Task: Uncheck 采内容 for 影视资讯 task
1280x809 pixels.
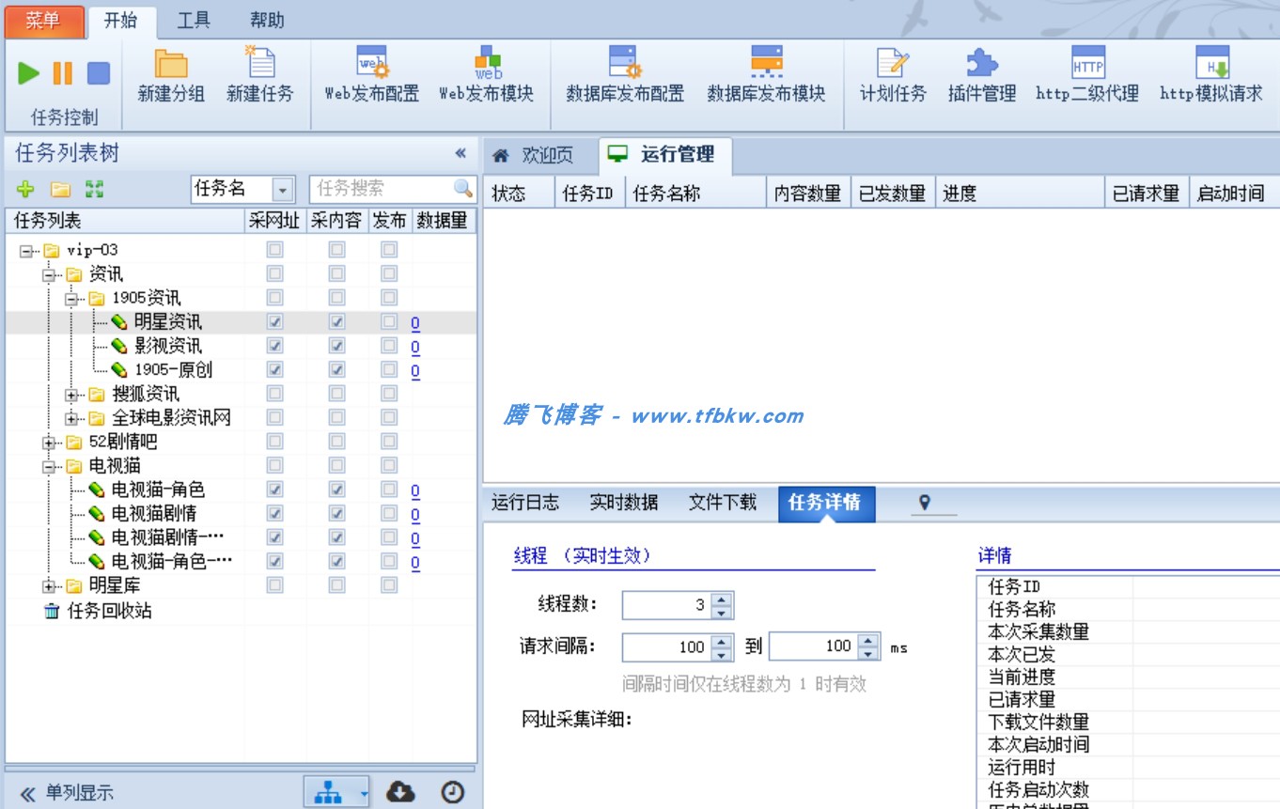Action: 335,346
